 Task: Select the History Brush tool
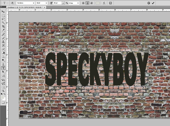pyautogui.click(x=3, y=45)
